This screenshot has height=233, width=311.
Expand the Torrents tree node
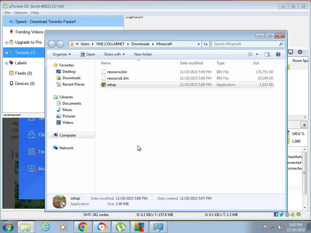point(6,53)
